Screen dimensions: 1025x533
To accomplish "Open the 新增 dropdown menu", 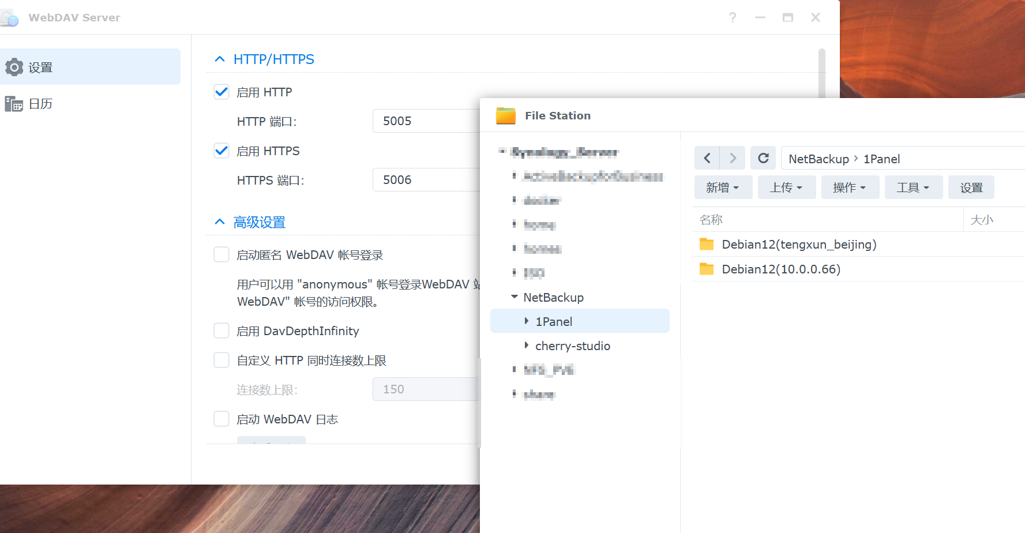I will (723, 187).
